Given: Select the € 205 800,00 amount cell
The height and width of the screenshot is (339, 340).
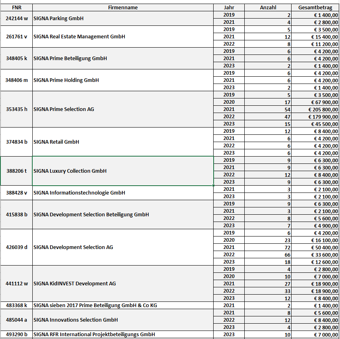Looking at the screenshot, I should click(x=315, y=109).
